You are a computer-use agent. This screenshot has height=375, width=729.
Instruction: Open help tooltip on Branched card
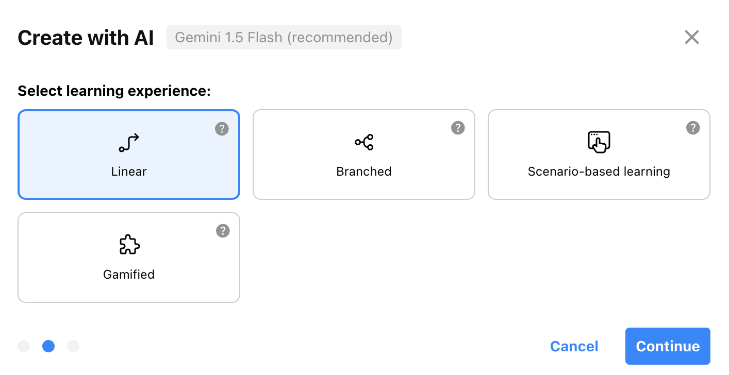coord(458,128)
